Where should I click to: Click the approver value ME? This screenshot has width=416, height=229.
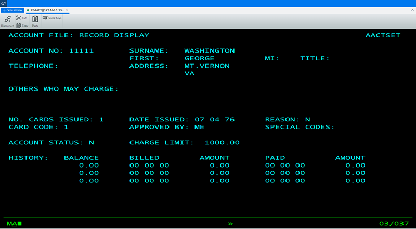click(x=200, y=128)
